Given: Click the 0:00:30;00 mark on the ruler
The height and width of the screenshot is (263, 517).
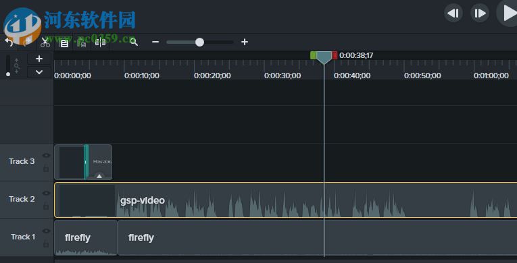Looking at the screenshot, I should tap(282, 76).
